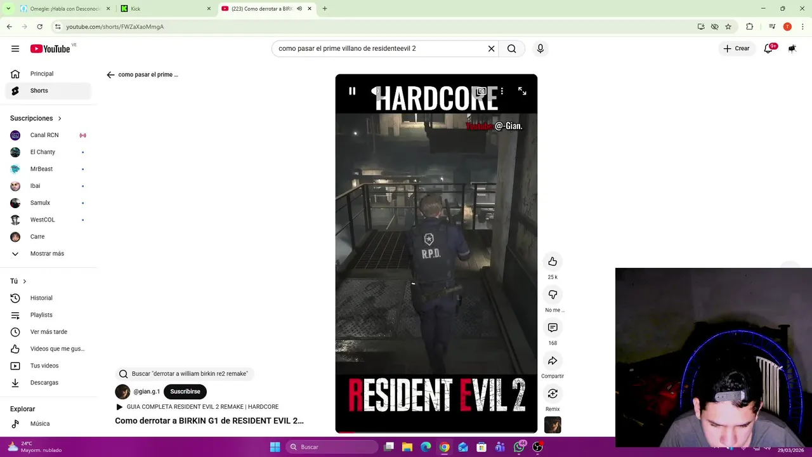Toggle closed captions on the short

[481, 91]
